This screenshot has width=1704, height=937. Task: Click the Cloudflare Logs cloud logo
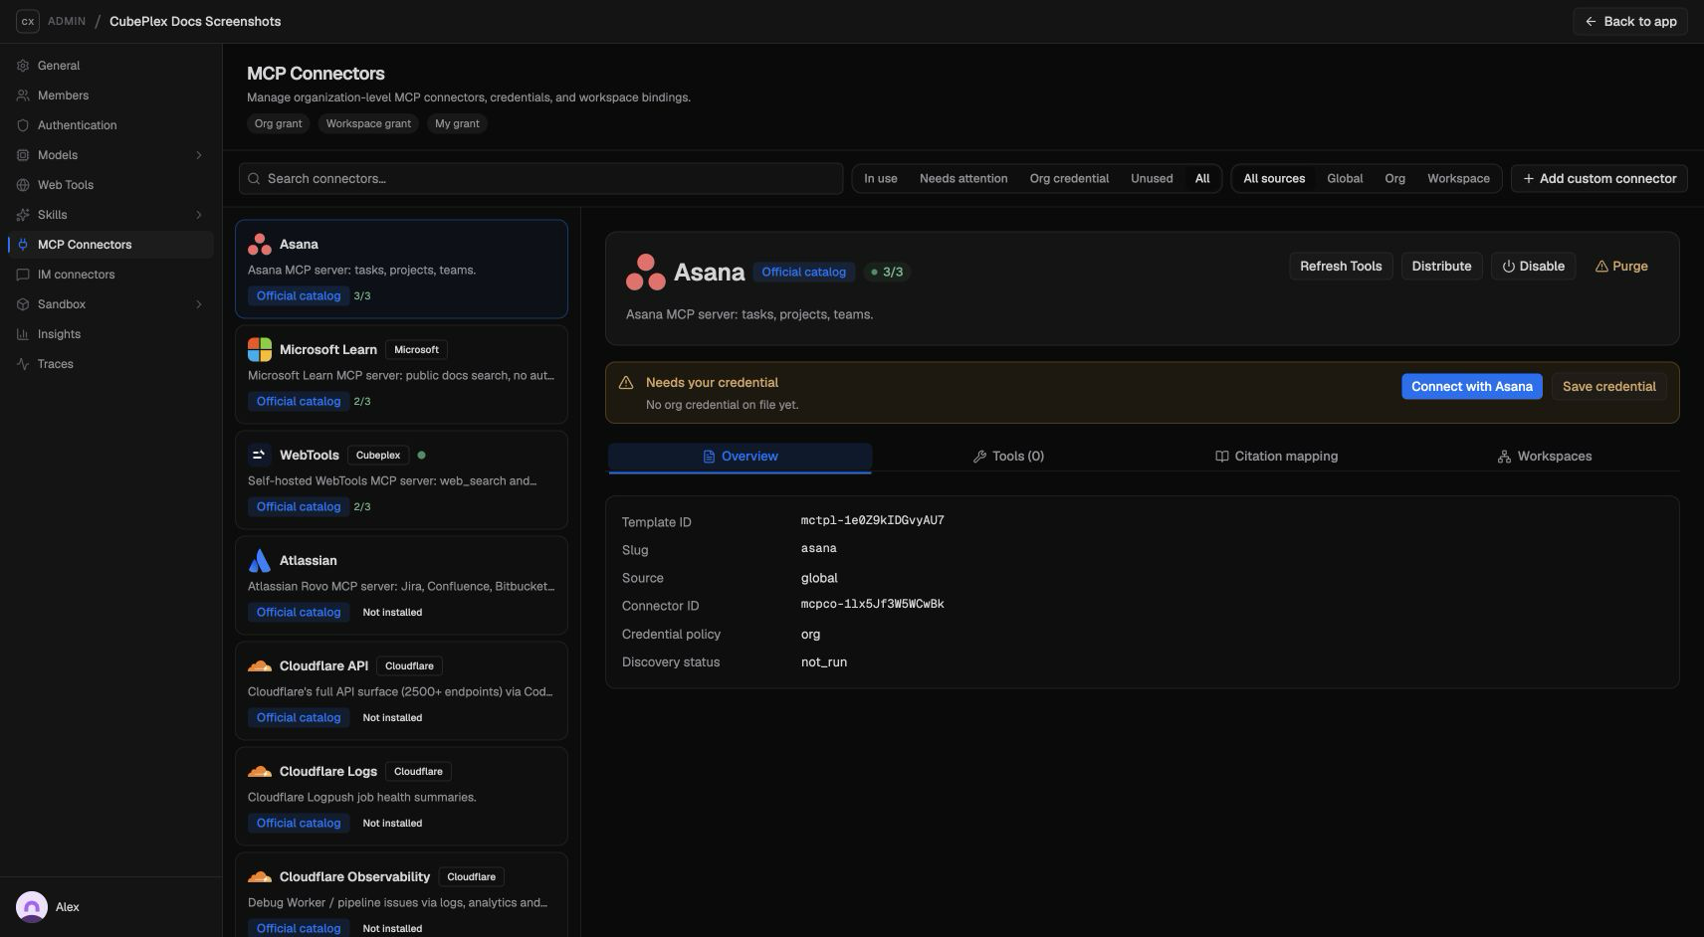pyautogui.click(x=260, y=771)
